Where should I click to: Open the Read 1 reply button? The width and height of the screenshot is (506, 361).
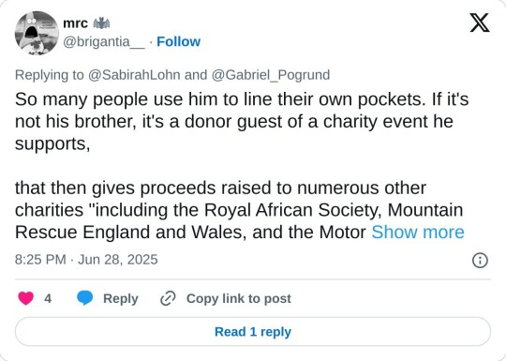click(253, 332)
